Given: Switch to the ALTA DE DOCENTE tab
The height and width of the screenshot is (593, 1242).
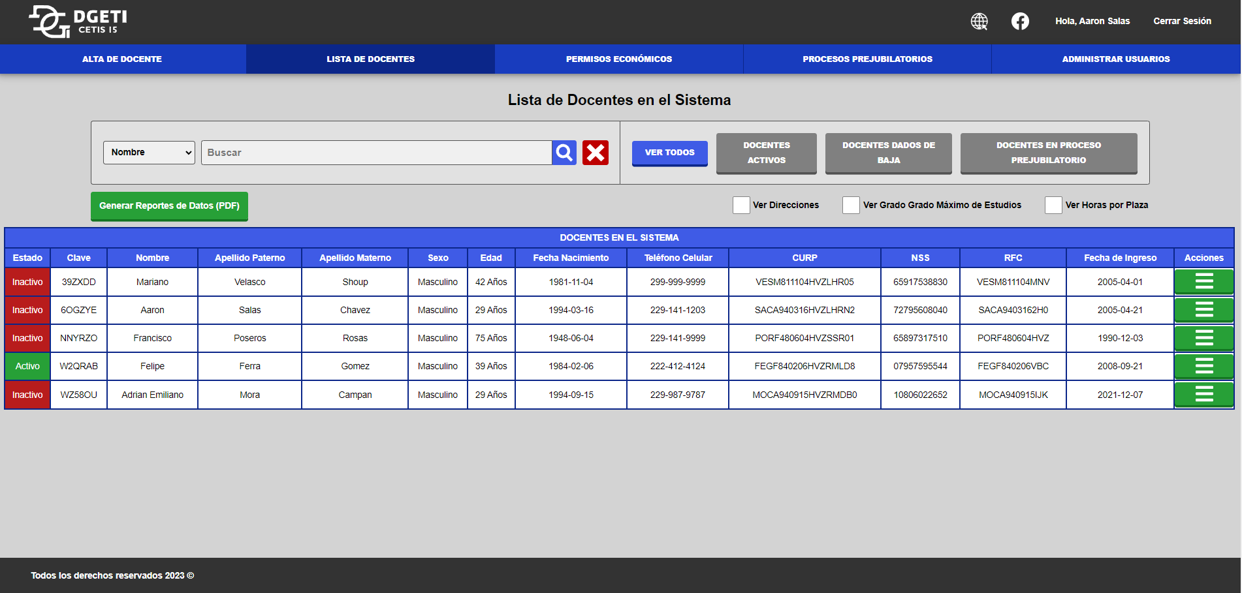Looking at the screenshot, I should [122, 59].
